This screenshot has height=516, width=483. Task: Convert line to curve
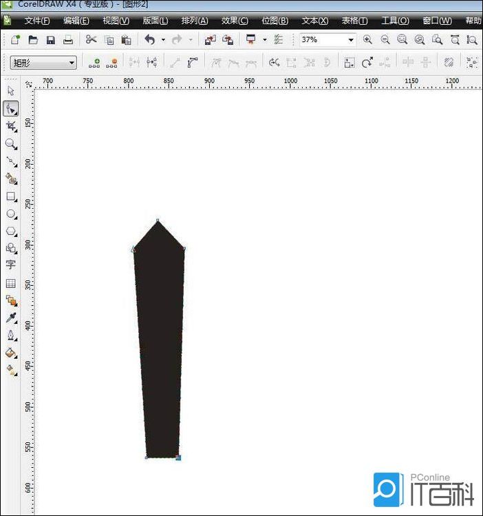193,62
